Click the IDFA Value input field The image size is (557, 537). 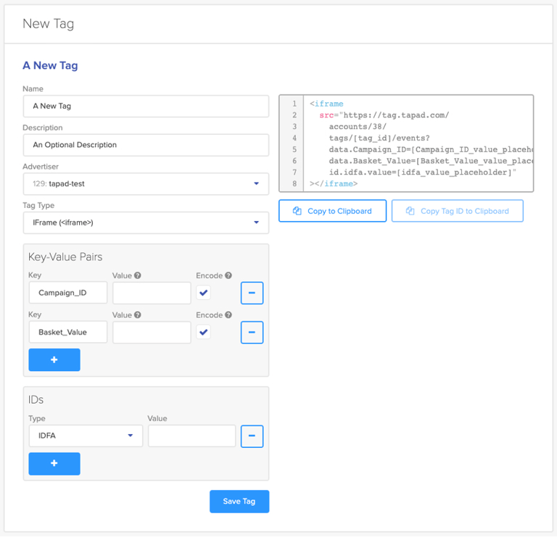click(x=191, y=436)
